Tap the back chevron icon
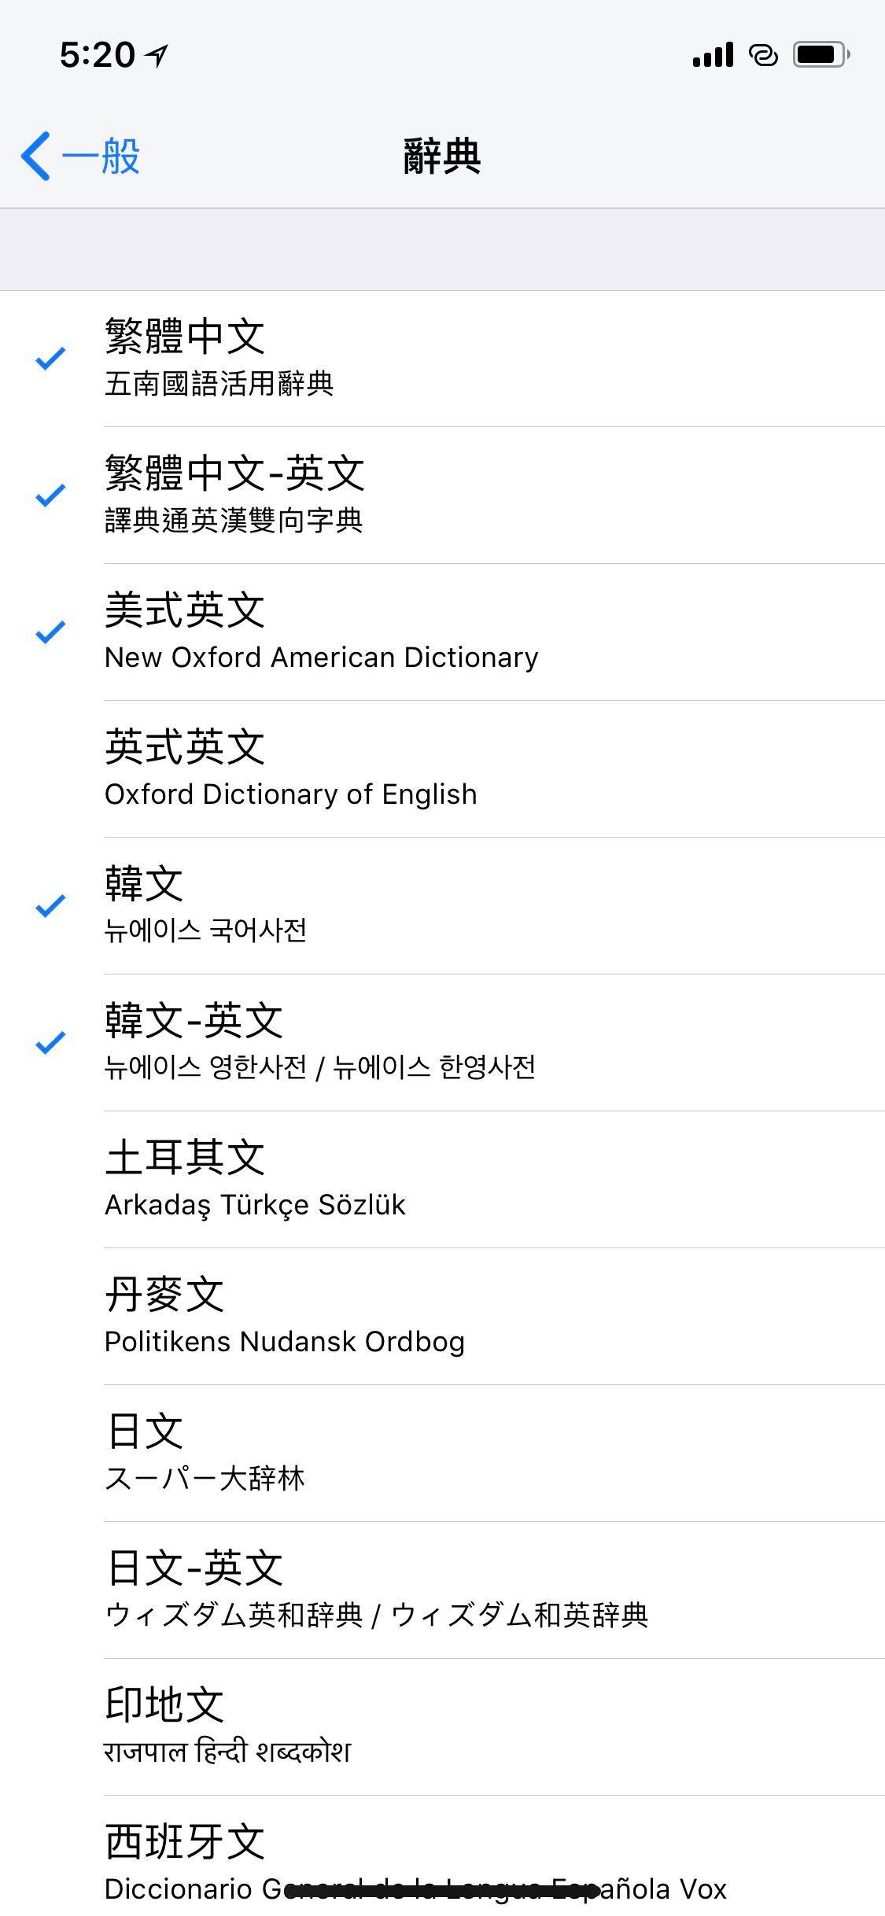 [35, 156]
